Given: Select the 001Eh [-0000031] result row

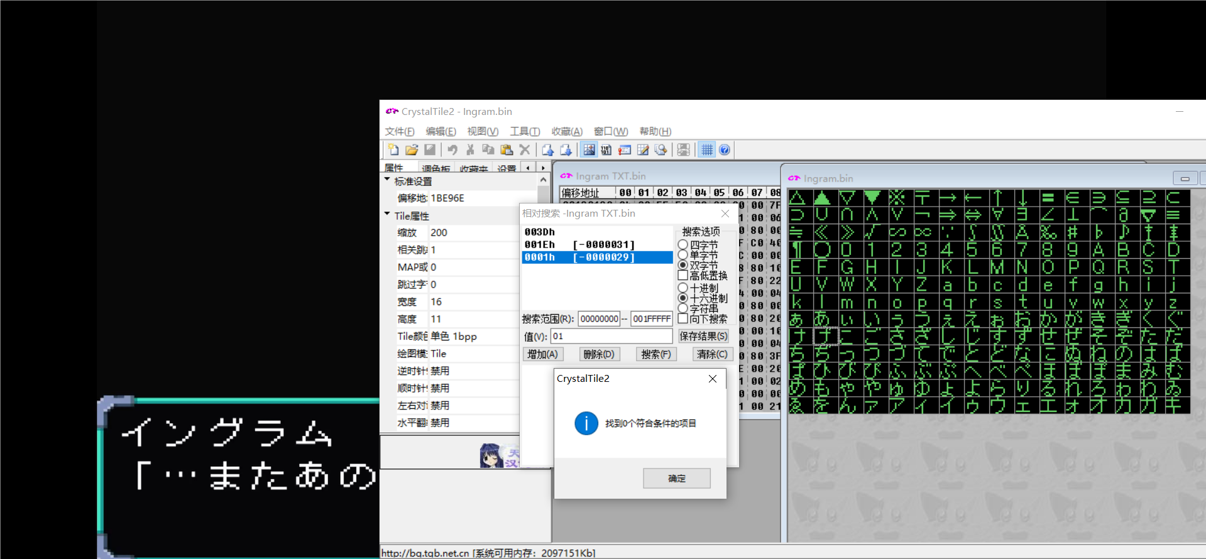Looking at the screenshot, I should click(597, 244).
